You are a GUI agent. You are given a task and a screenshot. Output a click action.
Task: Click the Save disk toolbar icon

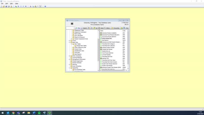click(x=6, y=6)
